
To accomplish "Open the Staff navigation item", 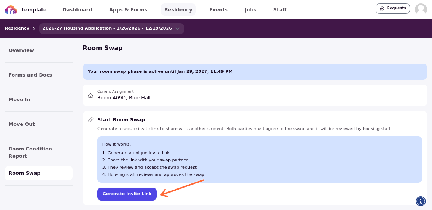I will pos(280,10).
